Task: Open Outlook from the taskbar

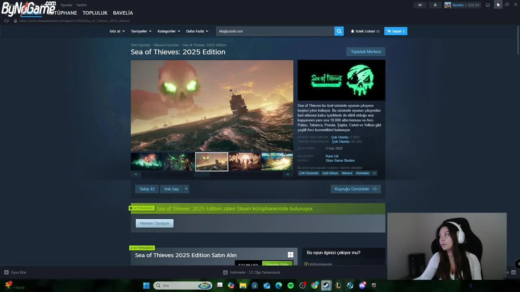Action: [266, 286]
